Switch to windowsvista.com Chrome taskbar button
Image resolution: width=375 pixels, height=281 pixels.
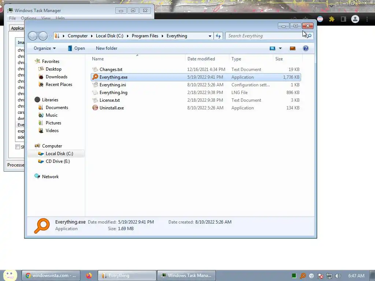point(51,276)
